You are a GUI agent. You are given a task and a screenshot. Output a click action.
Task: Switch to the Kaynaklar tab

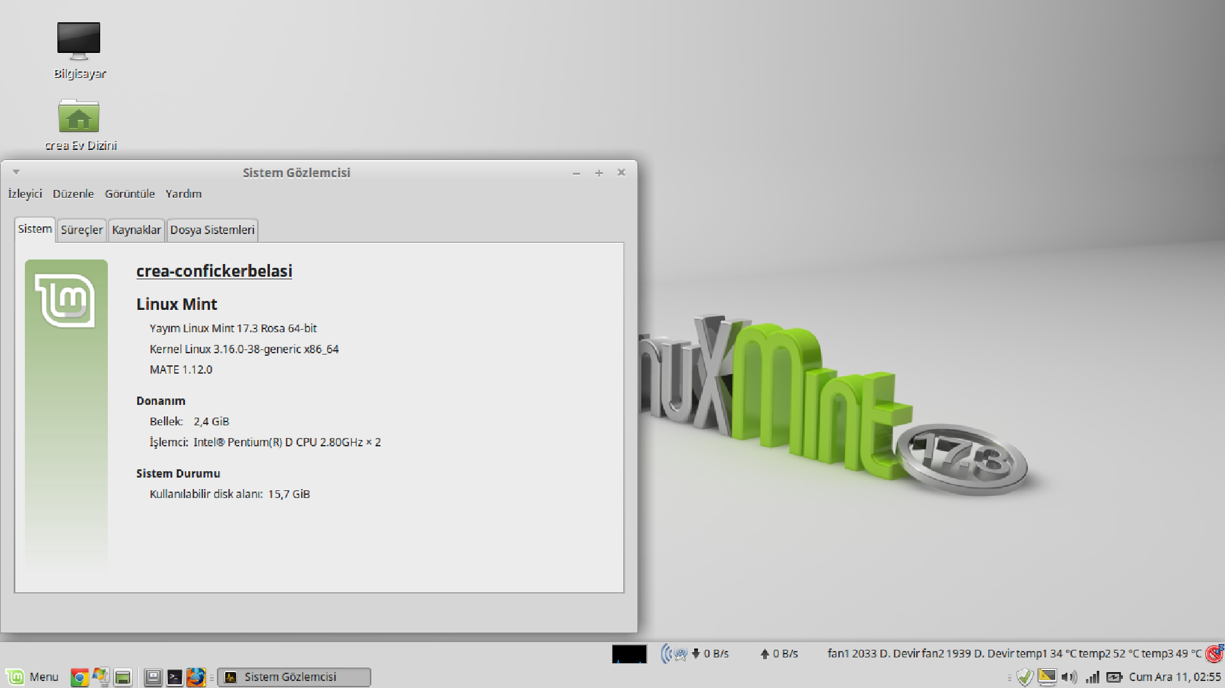pos(137,230)
